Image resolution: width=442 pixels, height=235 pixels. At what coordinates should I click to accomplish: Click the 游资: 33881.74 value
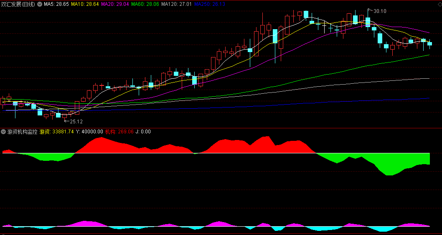[57, 132]
